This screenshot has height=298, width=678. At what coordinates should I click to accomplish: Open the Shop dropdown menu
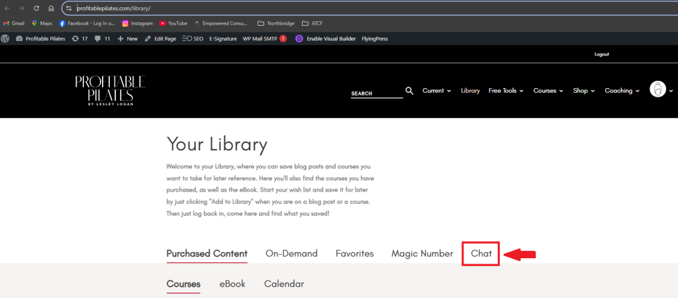(x=583, y=91)
